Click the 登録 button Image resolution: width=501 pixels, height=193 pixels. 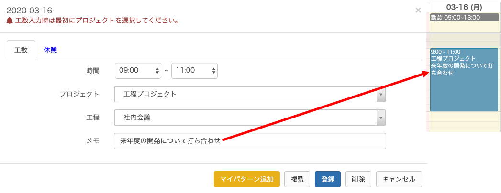point(327,179)
